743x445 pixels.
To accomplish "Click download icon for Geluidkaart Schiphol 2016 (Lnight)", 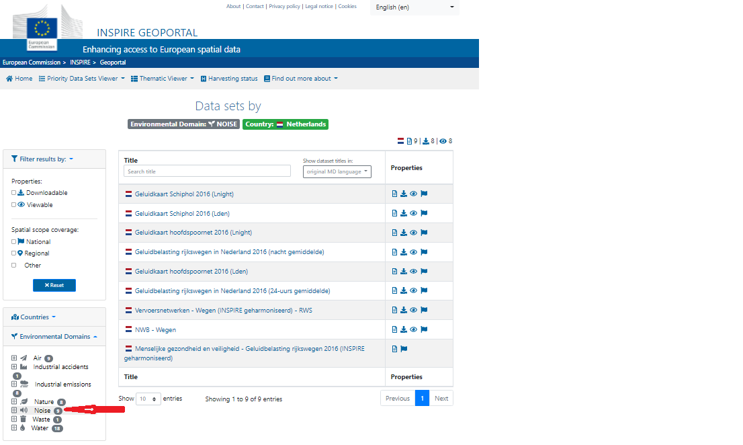I will pyautogui.click(x=404, y=194).
